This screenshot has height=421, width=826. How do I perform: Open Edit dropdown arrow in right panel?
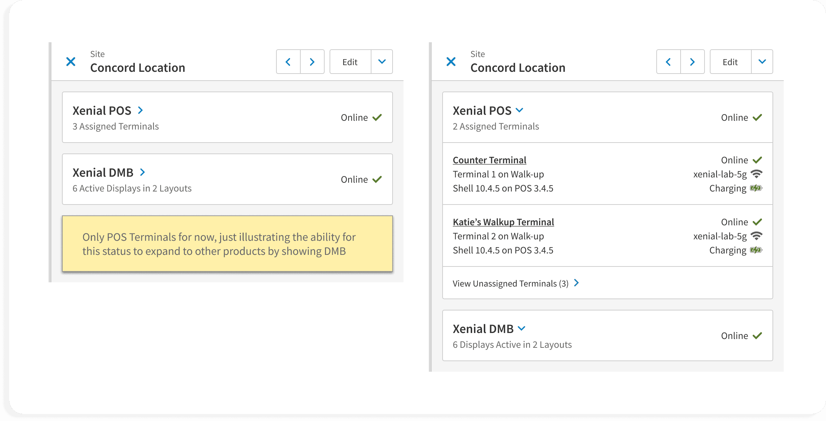pyautogui.click(x=762, y=62)
